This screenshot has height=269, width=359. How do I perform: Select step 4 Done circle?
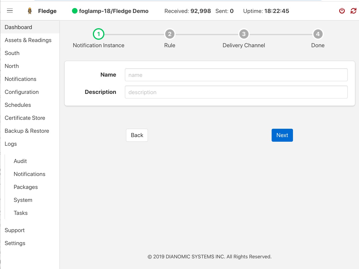[x=318, y=34]
